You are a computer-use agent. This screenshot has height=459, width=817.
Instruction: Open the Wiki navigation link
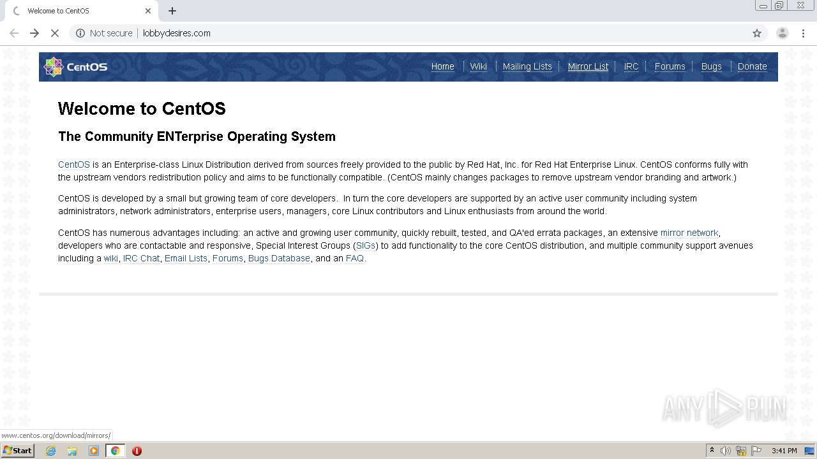coord(478,66)
